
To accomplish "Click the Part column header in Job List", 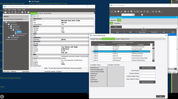I will coord(131,32).
